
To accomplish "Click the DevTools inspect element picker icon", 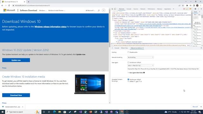I will tap(112, 9).
